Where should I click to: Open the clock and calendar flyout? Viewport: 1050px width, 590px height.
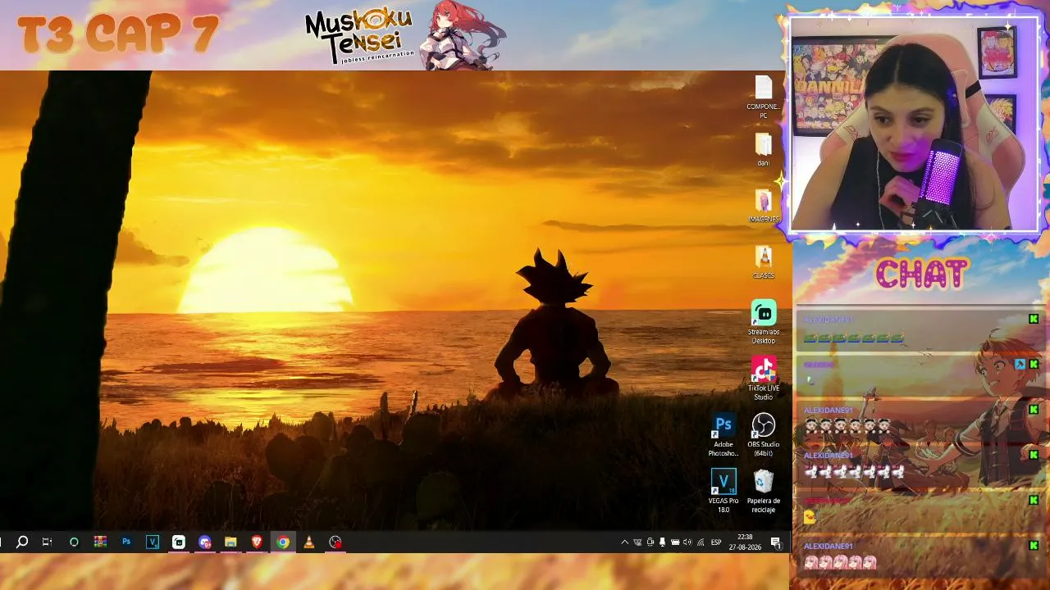point(745,542)
